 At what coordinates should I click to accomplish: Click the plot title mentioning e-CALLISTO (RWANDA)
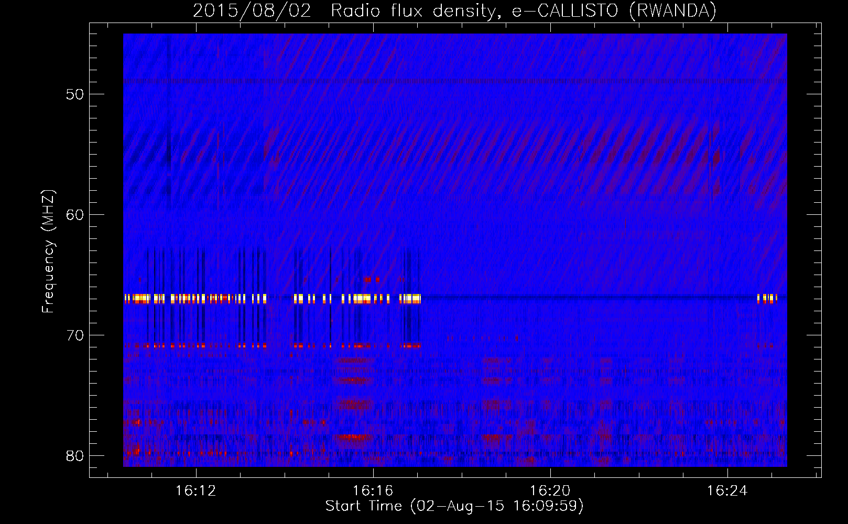(454, 11)
